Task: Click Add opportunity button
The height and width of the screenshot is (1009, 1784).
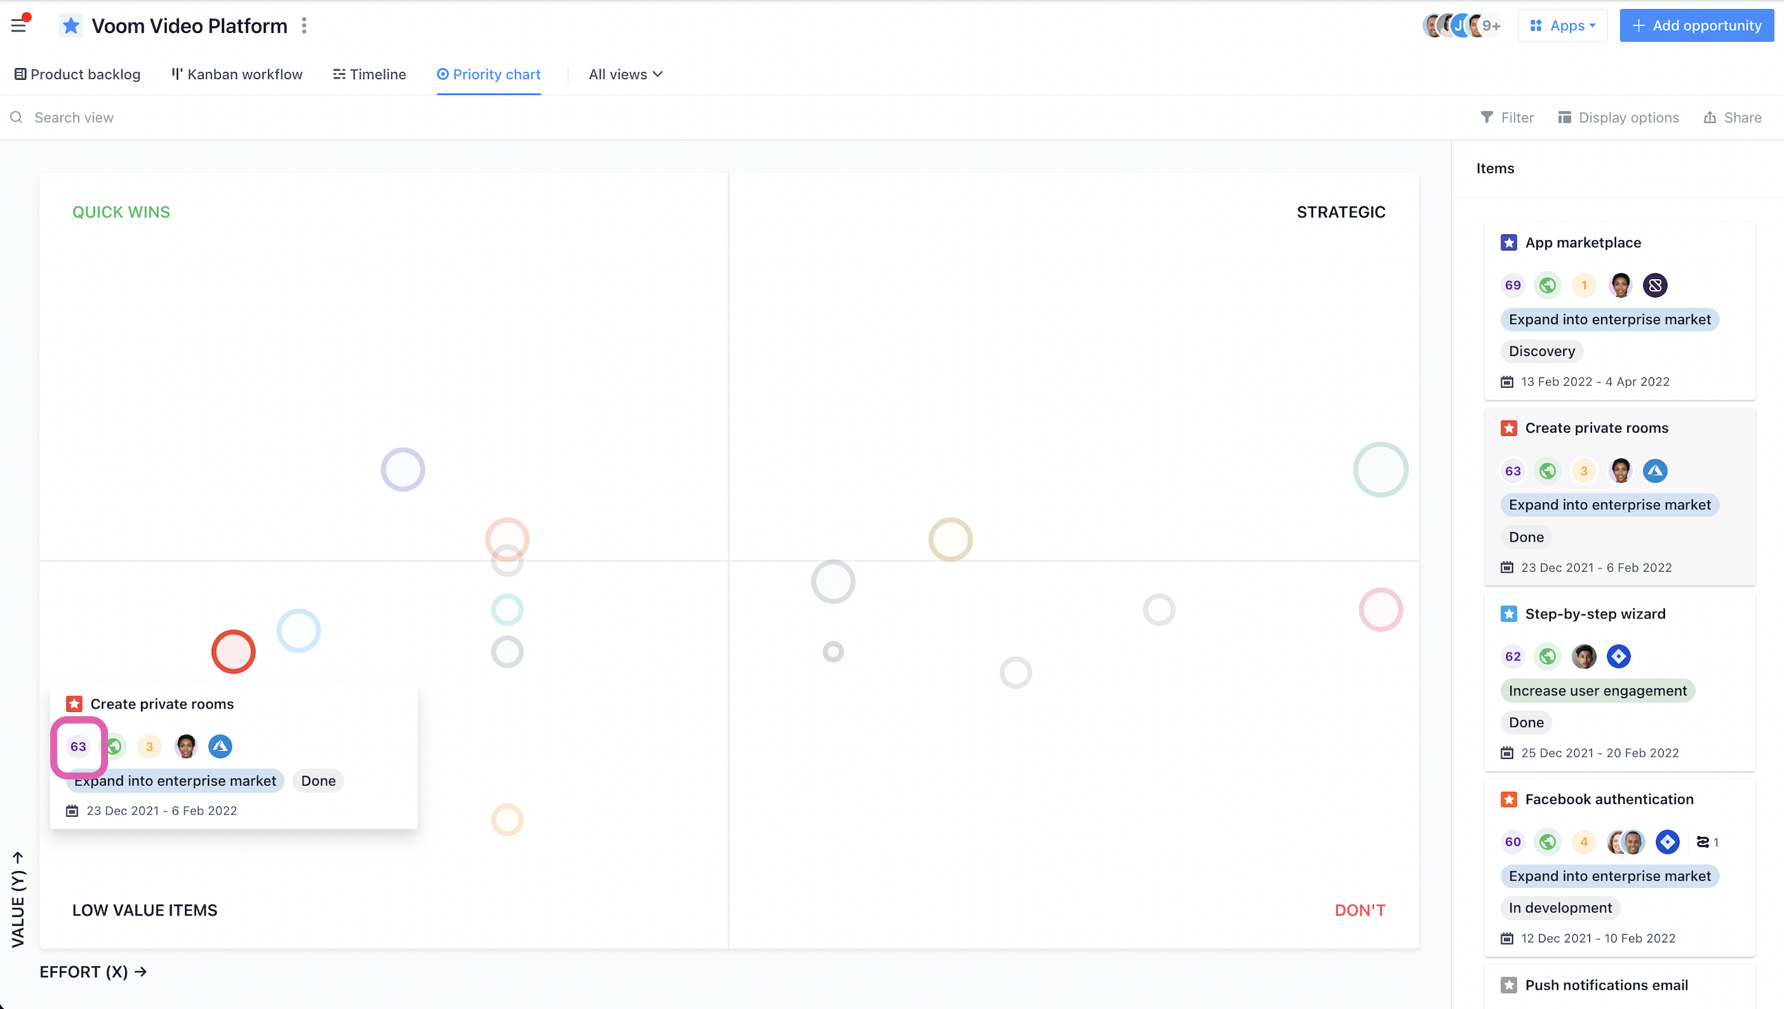Action: tap(1696, 25)
